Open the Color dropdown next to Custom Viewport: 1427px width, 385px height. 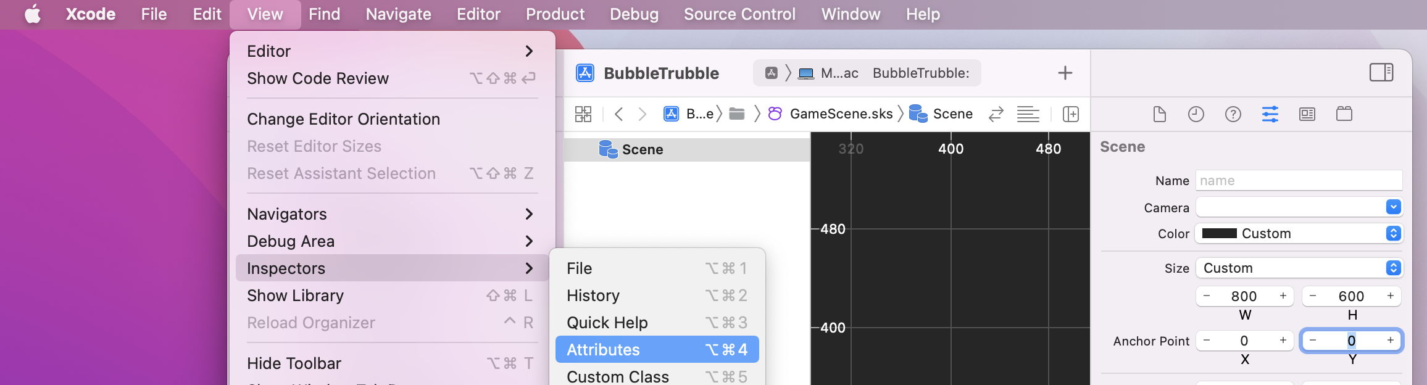(x=1391, y=233)
